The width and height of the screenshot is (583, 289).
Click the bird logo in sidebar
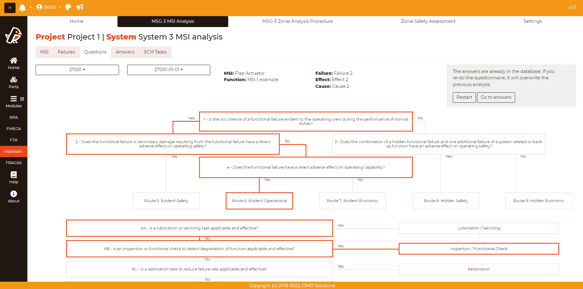(14, 36)
